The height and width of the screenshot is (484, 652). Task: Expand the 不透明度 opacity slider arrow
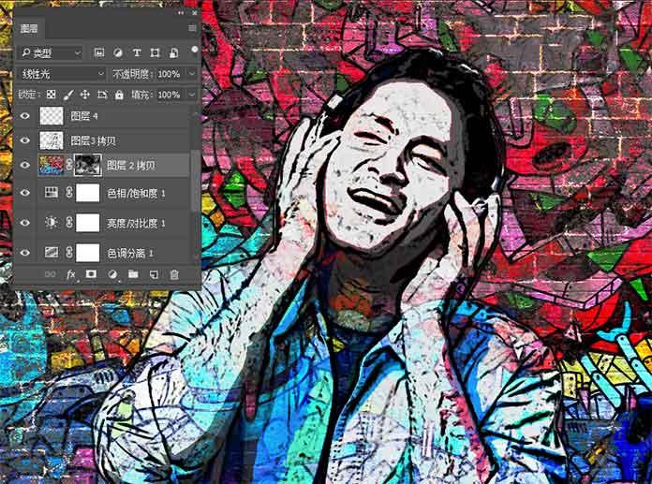(192, 74)
